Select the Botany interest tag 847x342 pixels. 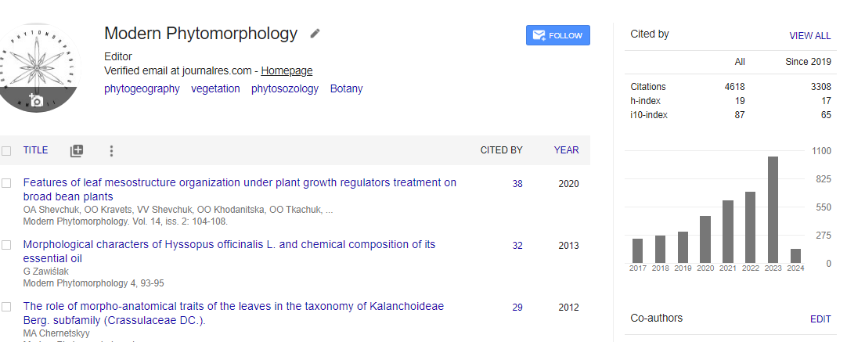[x=346, y=88]
